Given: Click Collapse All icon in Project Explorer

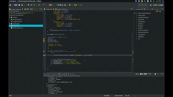Looking at the screenshot, I should (31, 9).
